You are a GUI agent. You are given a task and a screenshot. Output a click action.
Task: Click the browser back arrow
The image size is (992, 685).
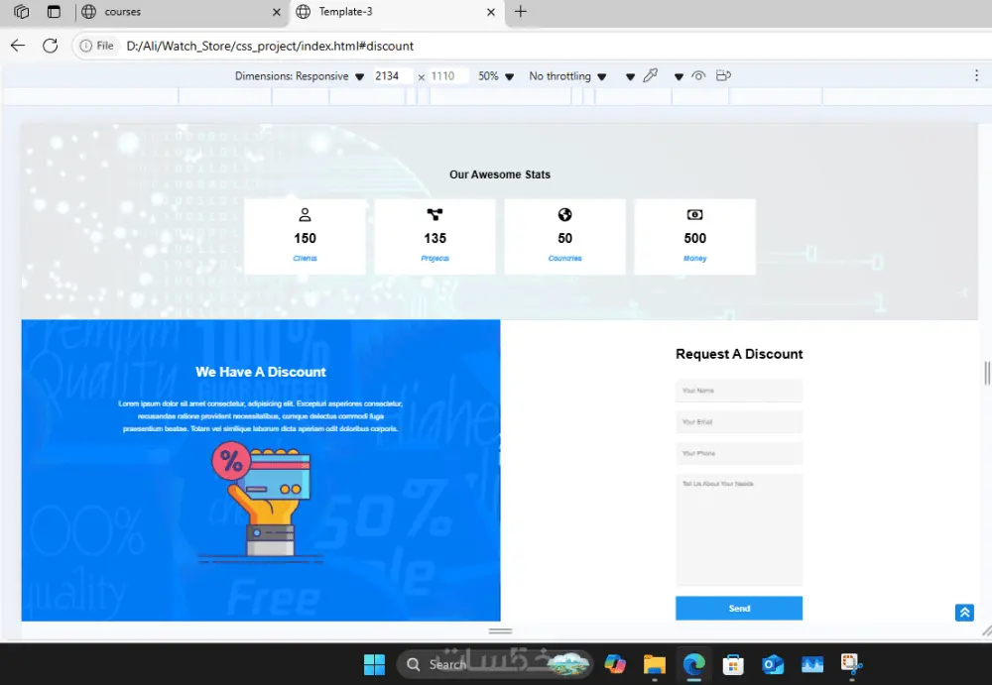[x=18, y=46]
